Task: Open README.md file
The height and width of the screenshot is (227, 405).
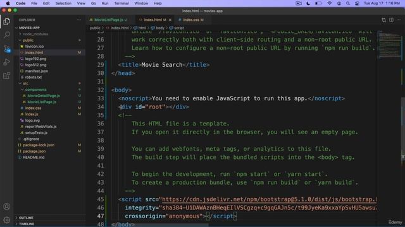Action: [34, 158]
